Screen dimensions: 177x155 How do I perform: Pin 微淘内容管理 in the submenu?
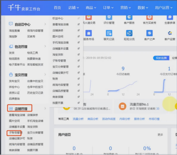click(79, 85)
